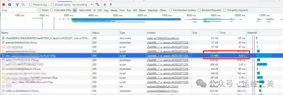Click the Waterfall column header
283x95 pixels.
(x=264, y=33)
